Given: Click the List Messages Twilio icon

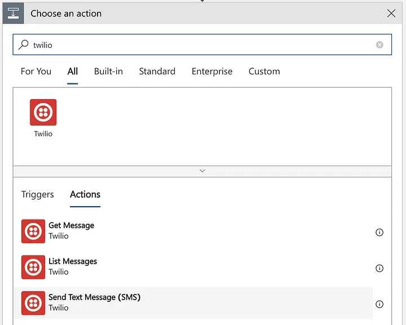Looking at the screenshot, I should (33, 267).
